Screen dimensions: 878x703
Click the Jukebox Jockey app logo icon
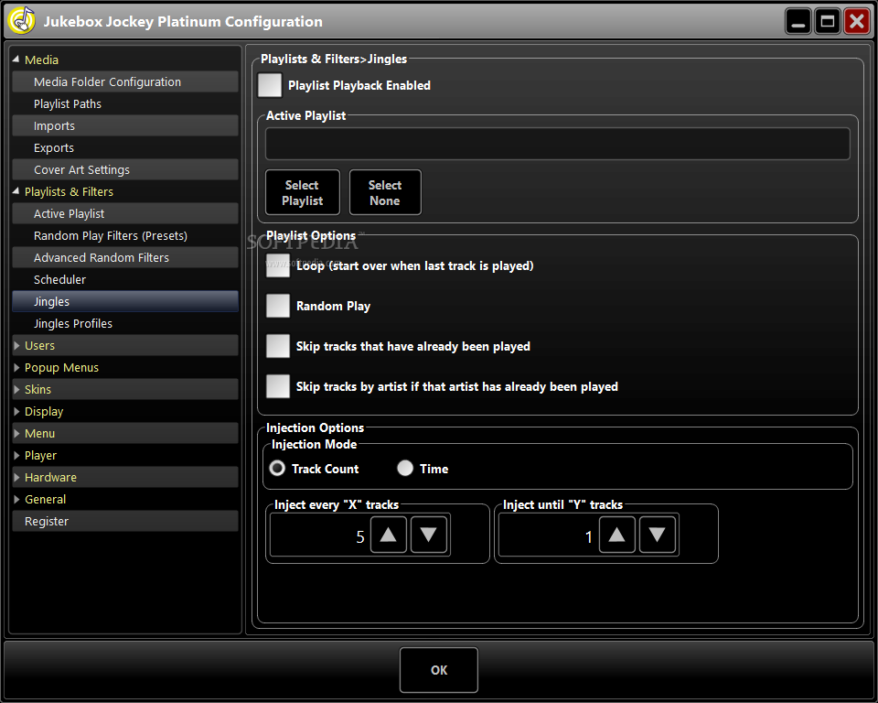click(22, 21)
